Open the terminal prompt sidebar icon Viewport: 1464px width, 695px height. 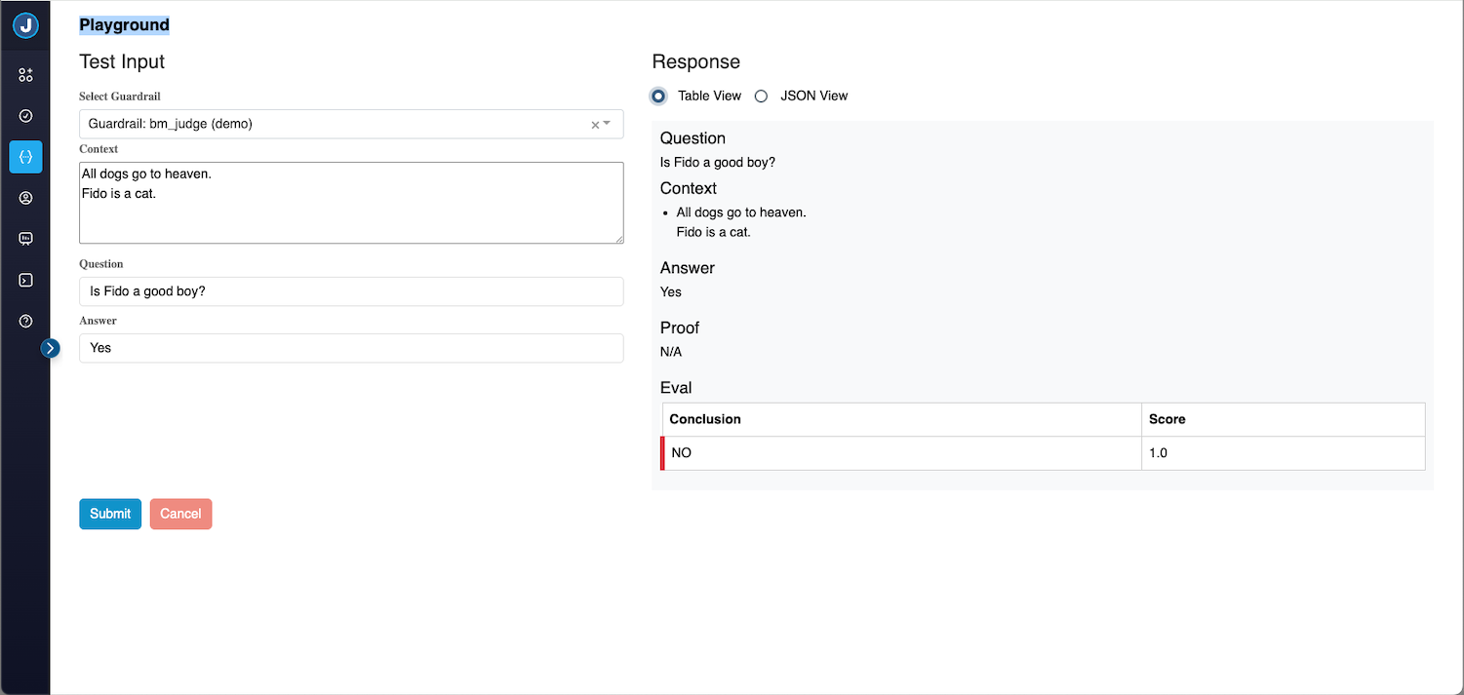pyautogui.click(x=25, y=280)
